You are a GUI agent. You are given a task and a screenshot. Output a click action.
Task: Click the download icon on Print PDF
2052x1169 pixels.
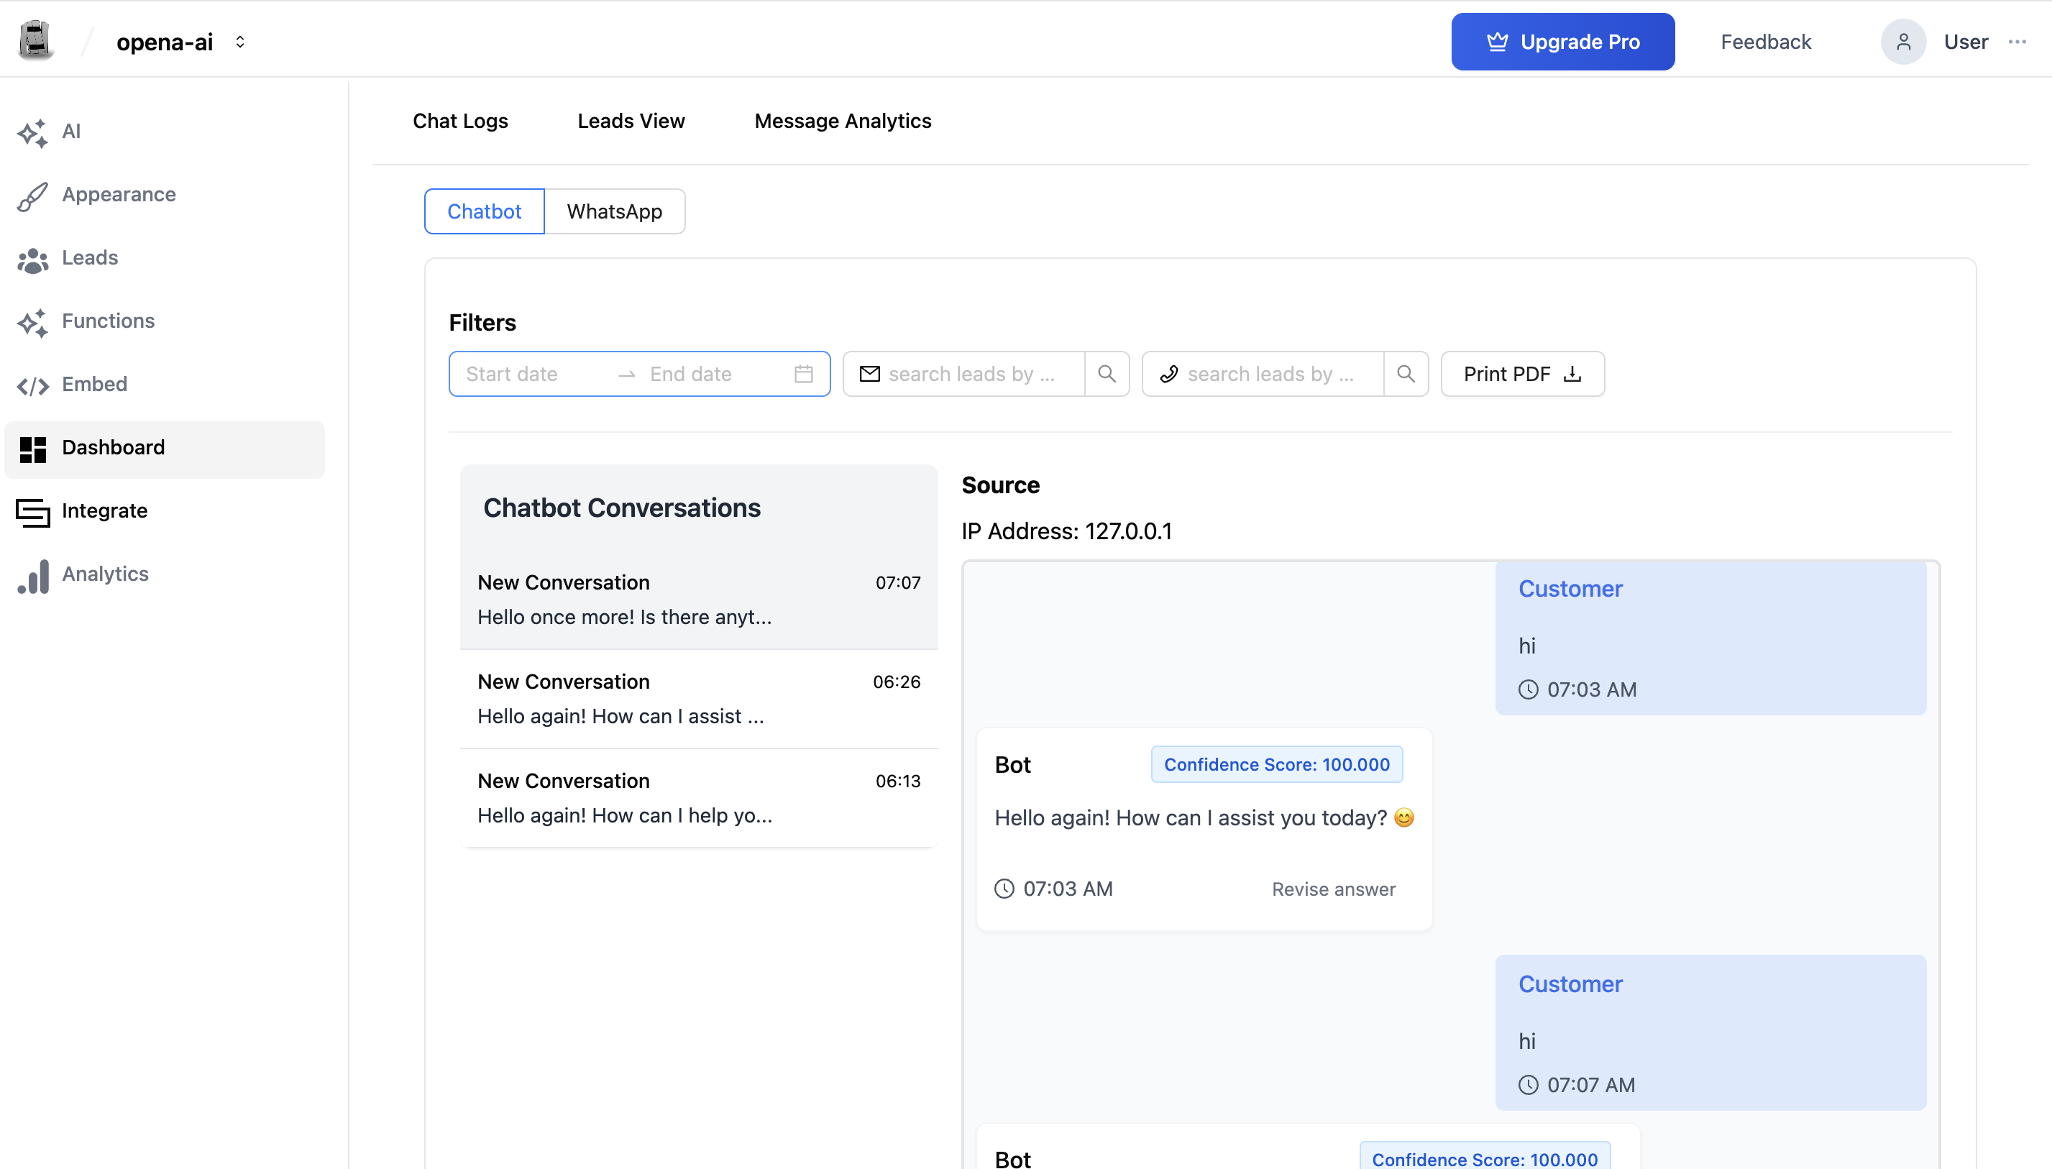1572,374
